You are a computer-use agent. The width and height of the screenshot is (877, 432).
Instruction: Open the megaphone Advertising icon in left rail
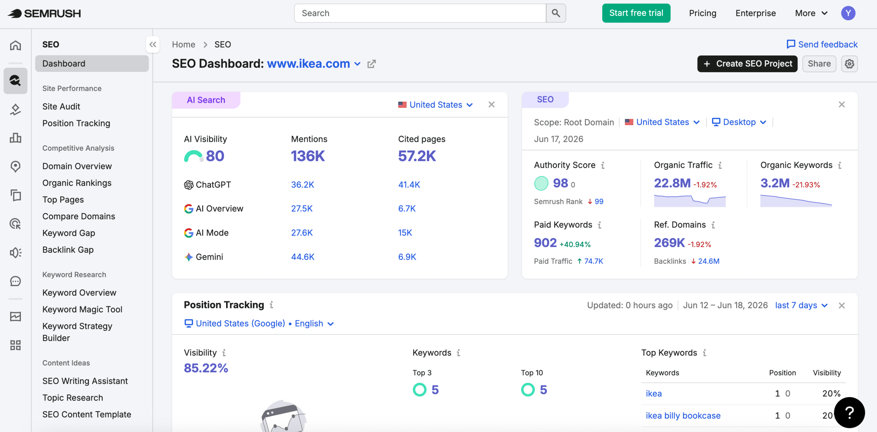[x=15, y=252]
